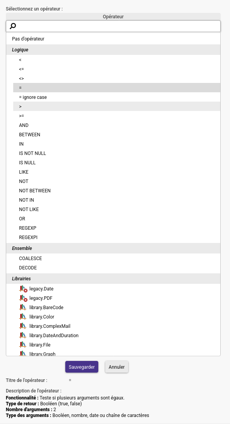Click the library.File books icon

pyautogui.click(x=23, y=345)
